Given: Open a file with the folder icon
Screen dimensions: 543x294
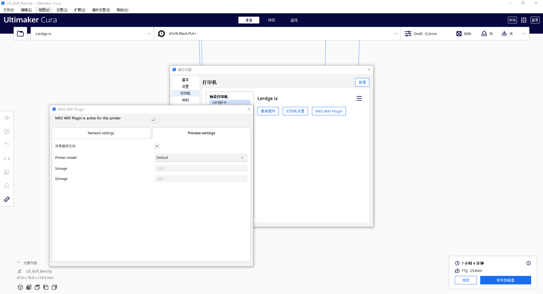Looking at the screenshot, I should (x=20, y=34).
